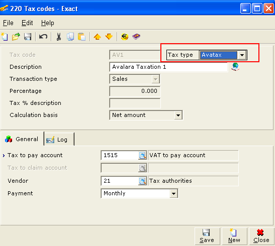The height and width of the screenshot is (246, 275).
Task: Open the Edit menu
Action: tap(27, 23)
